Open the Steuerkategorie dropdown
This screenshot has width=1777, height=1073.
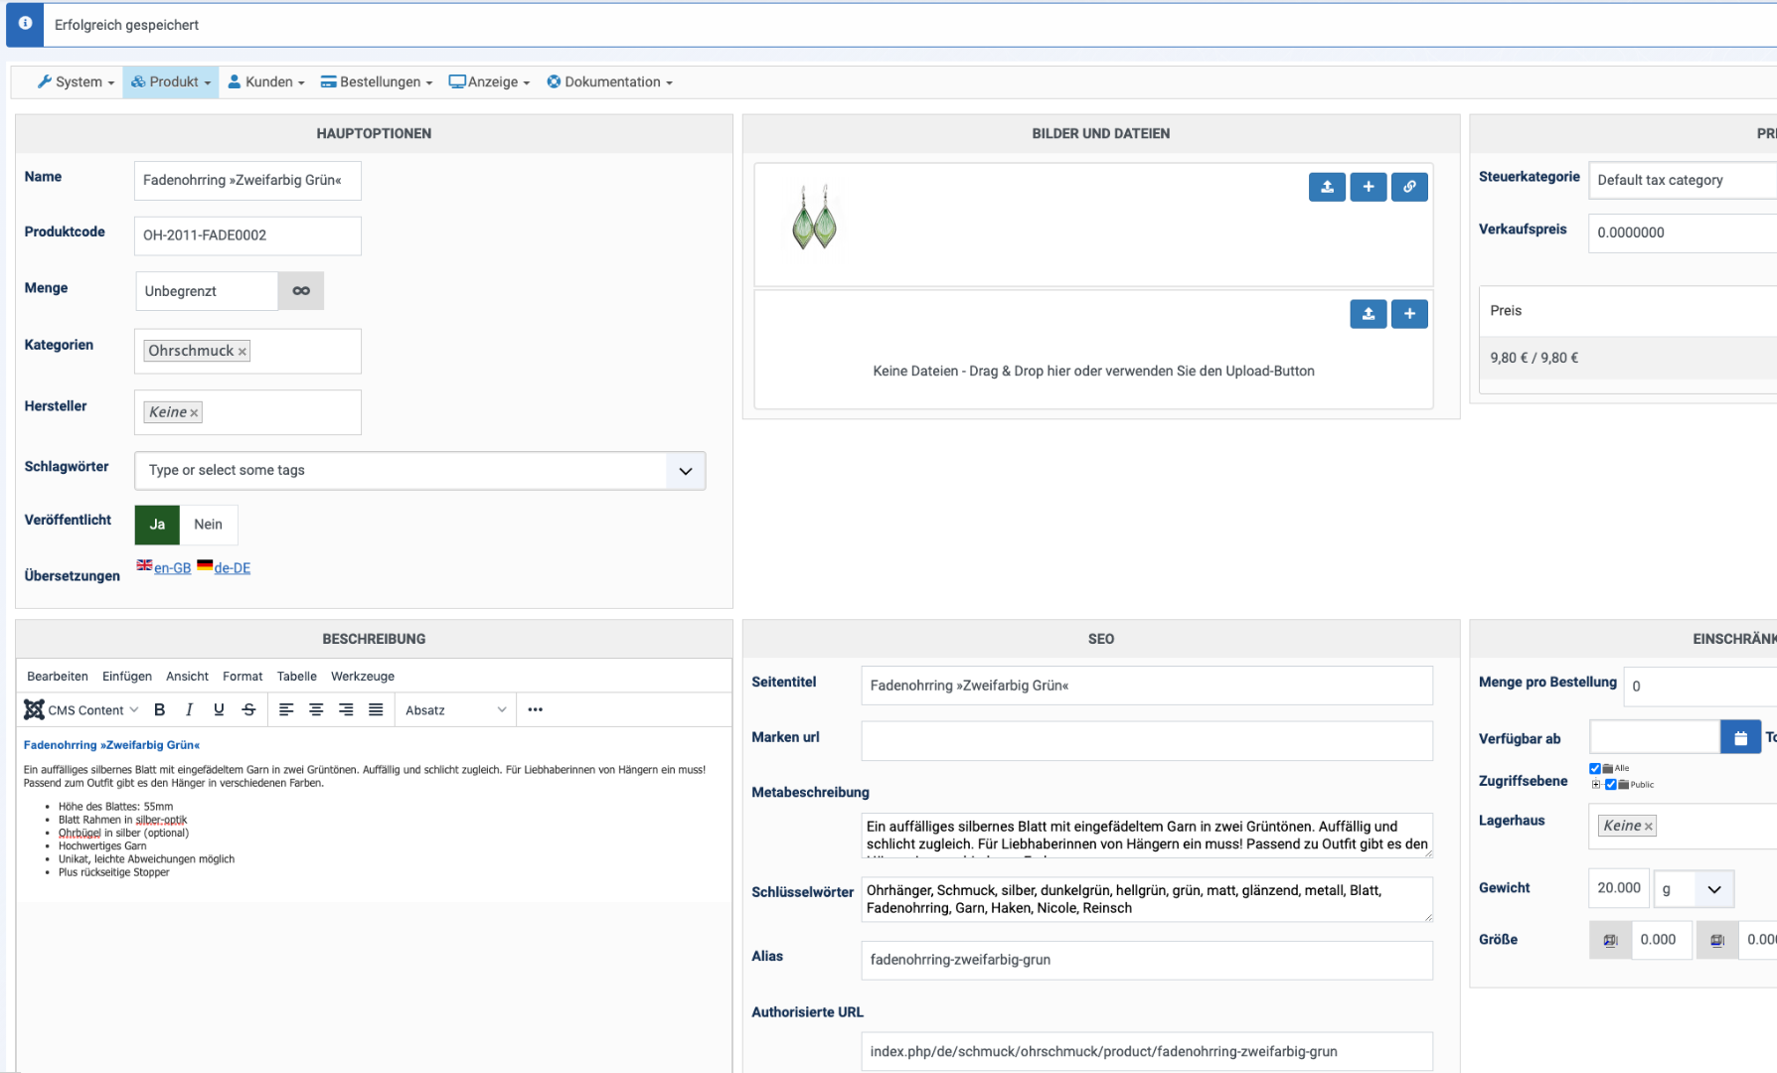coord(1683,180)
